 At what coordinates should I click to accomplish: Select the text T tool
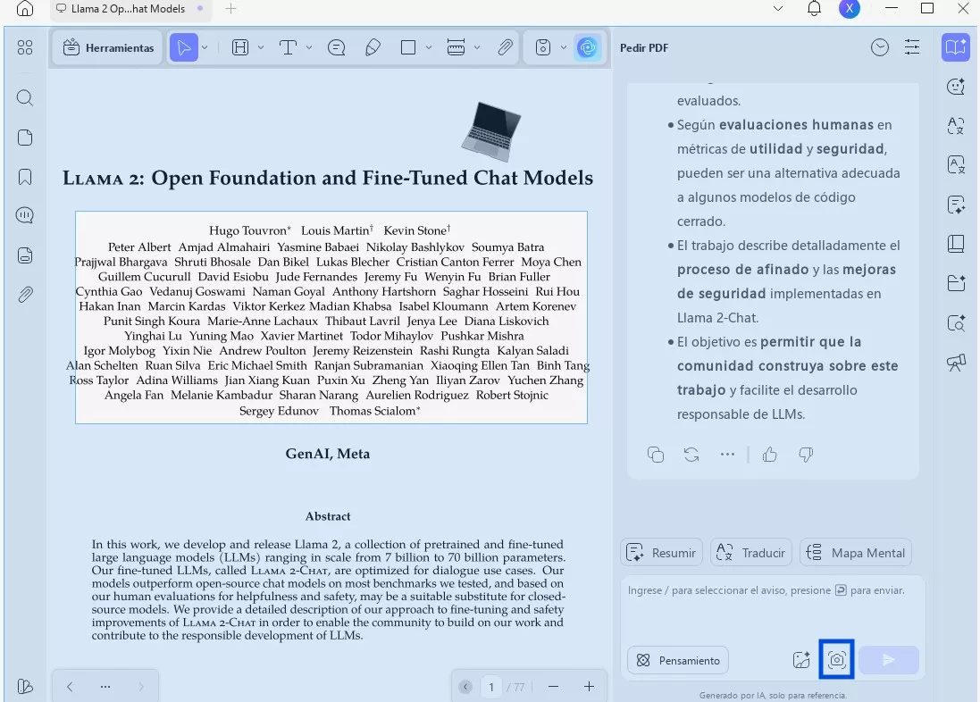point(288,47)
